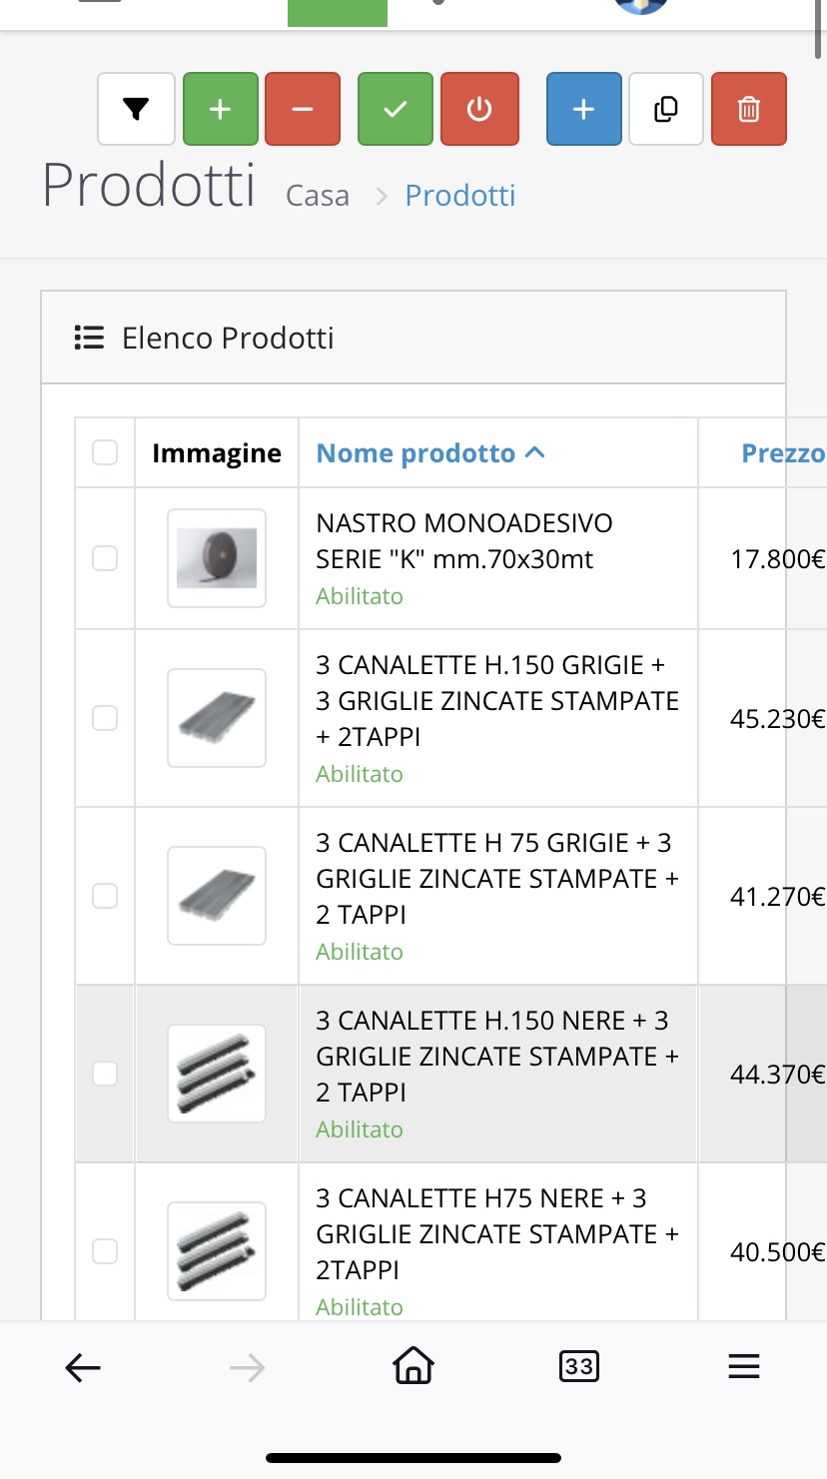Sort by Prezzo column header
Screen dimensions: 827x1479
(783, 453)
